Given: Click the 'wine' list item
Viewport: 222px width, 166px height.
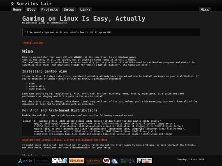Looking at the screenshot, I should tap(32, 84).
